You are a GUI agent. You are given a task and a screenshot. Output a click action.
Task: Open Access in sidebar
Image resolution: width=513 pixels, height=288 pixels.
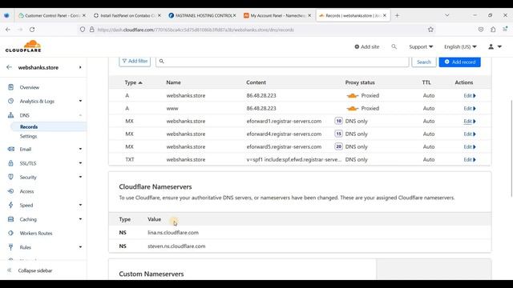point(26,191)
